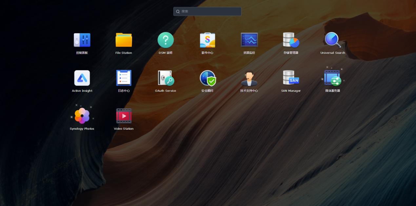416x206 pixels.
Task: Open 安全顾问 Security Advisor
Action: coord(207,78)
